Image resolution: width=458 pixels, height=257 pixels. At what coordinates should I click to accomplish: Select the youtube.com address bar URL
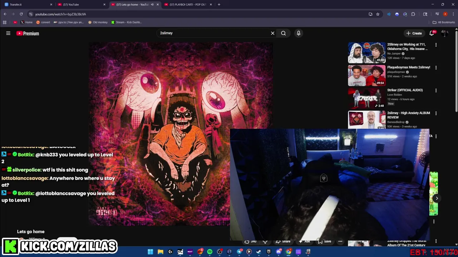tap(60, 14)
